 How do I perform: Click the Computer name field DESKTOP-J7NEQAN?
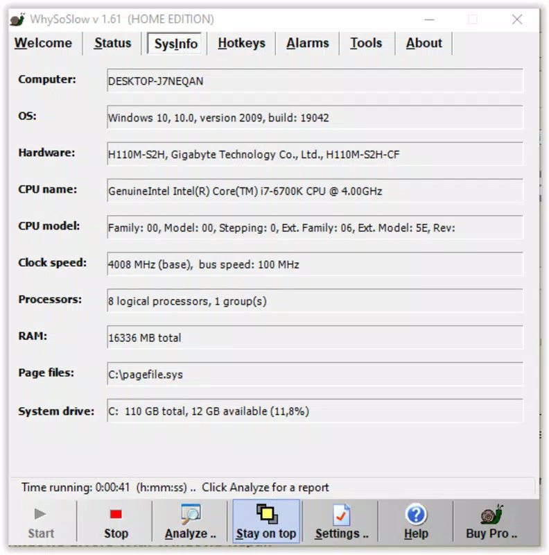tap(315, 80)
